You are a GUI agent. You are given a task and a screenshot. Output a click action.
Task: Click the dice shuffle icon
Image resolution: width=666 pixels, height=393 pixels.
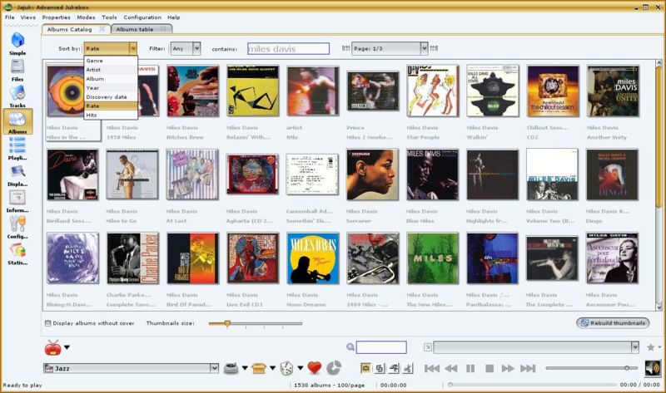(286, 367)
